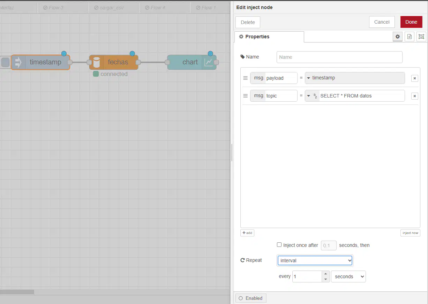Click the inject button on timestamp node

click(5, 62)
